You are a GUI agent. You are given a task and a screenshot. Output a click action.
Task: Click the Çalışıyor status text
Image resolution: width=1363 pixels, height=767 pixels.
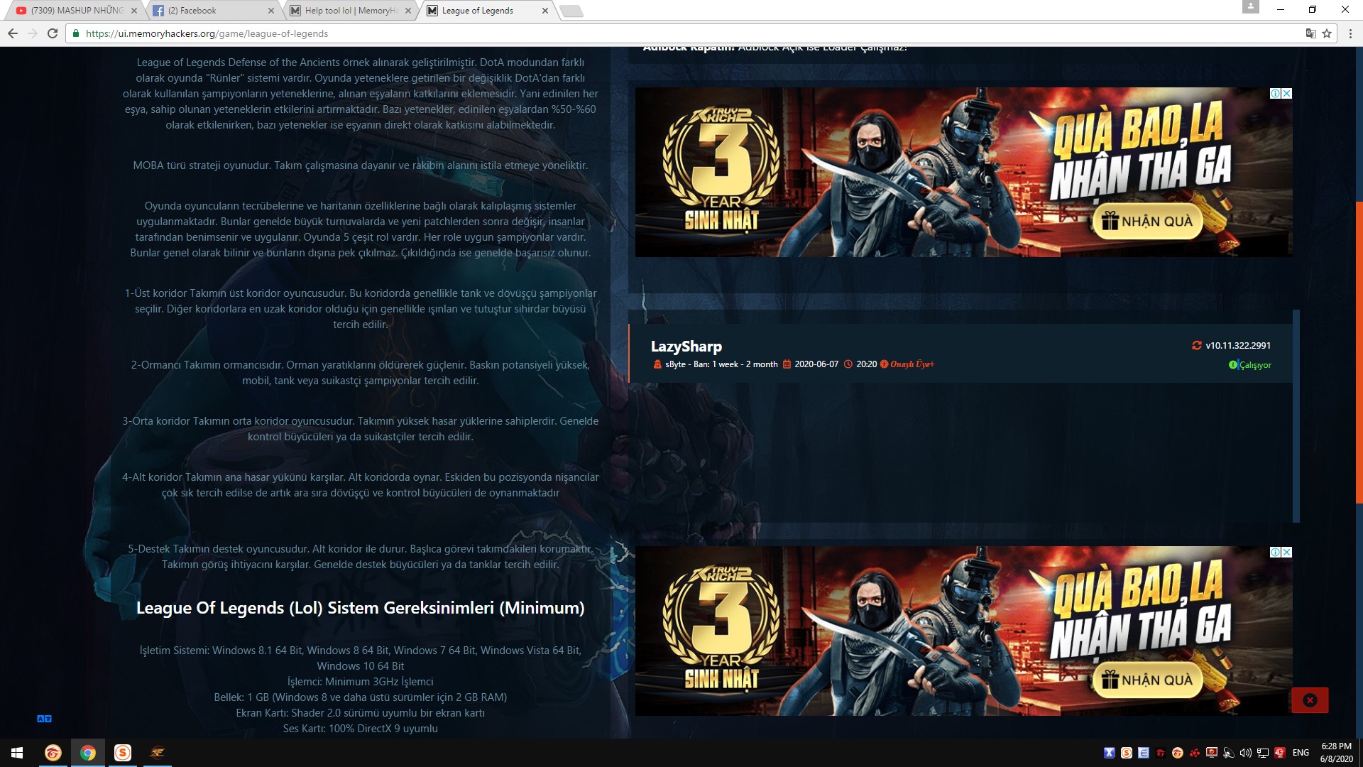click(x=1255, y=365)
